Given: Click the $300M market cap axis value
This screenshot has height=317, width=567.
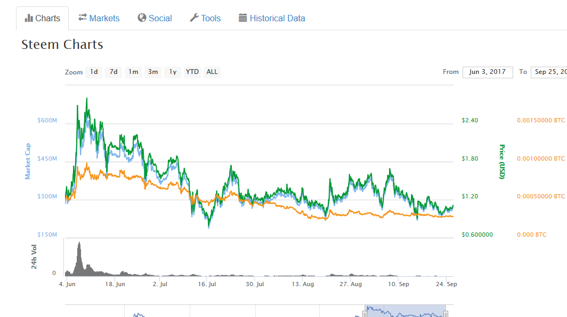Looking at the screenshot, I should pos(47,196).
